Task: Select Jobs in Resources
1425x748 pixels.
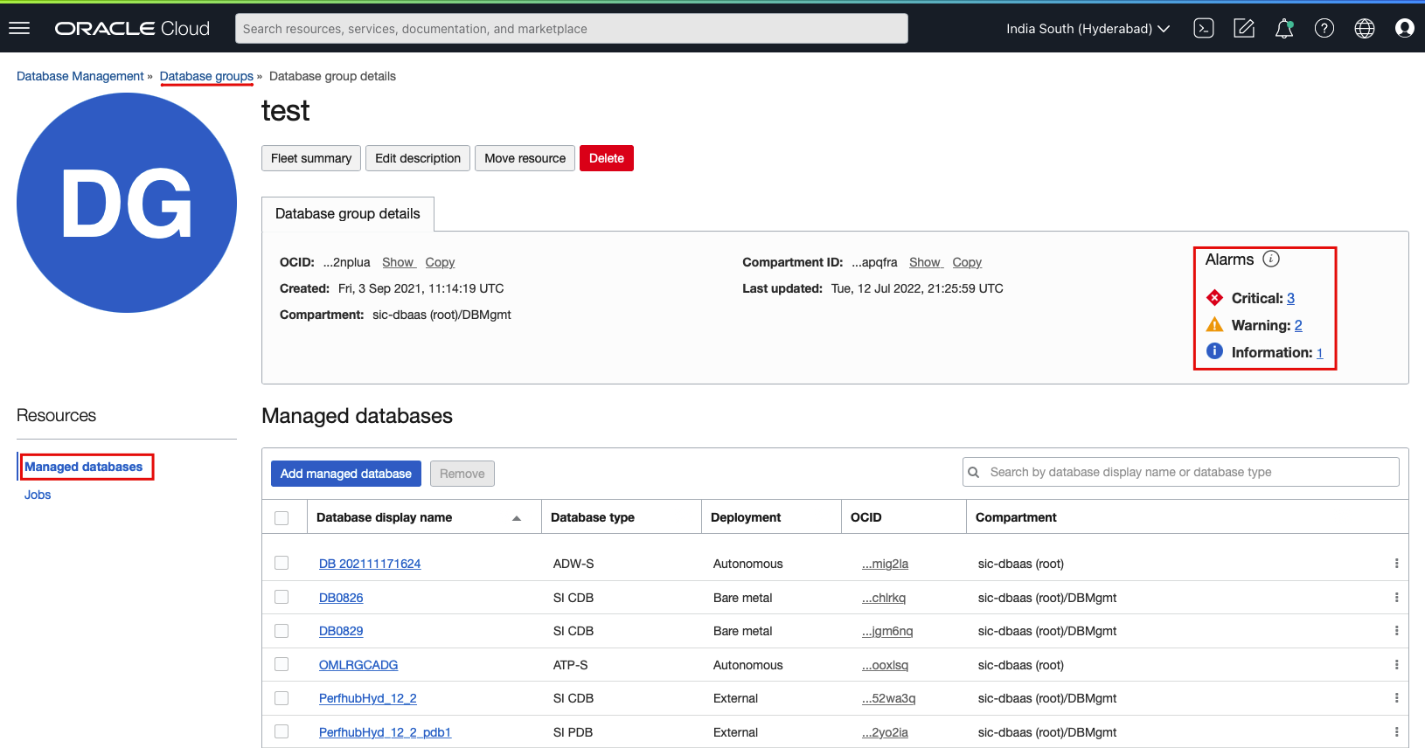Action: (x=38, y=495)
